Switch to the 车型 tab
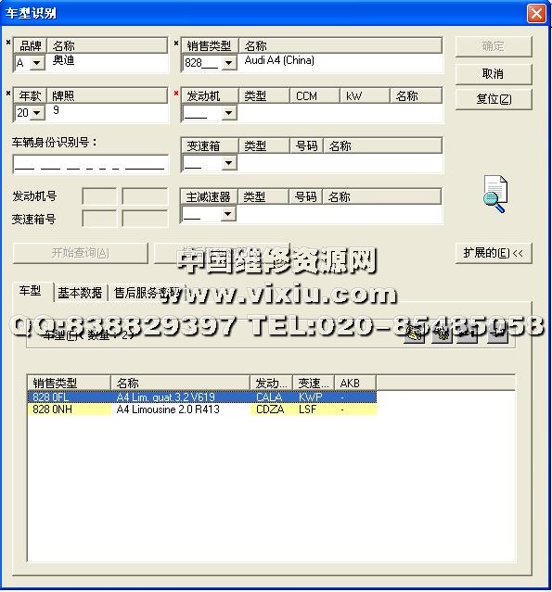This screenshot has width=552, height=592. (x=31, y=291)
